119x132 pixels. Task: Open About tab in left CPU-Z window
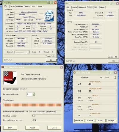pos(40,6)
